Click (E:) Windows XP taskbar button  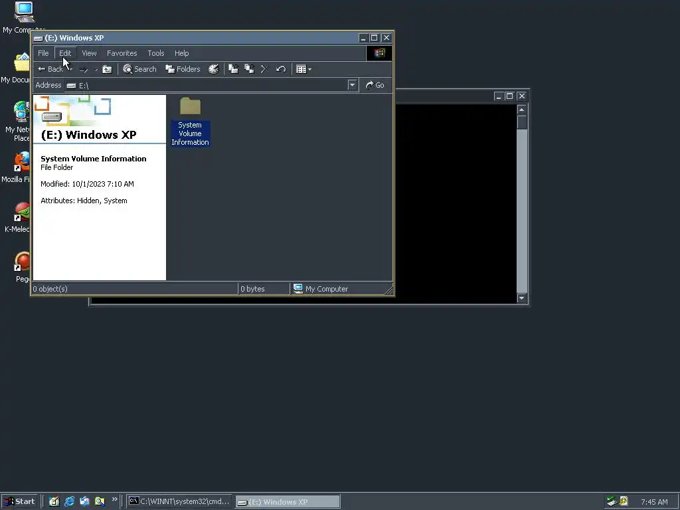[288, 502]
